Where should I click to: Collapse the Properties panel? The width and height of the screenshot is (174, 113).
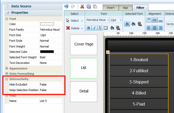8,12
